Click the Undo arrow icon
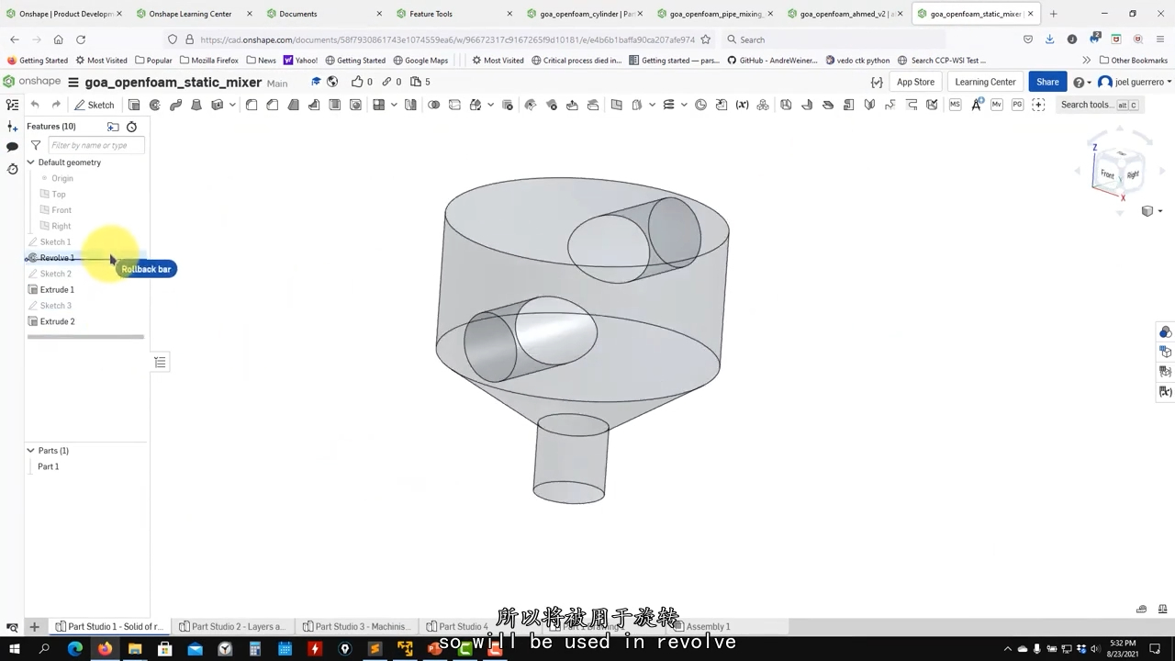The image size is (1175, 661). tap(34, 105)
